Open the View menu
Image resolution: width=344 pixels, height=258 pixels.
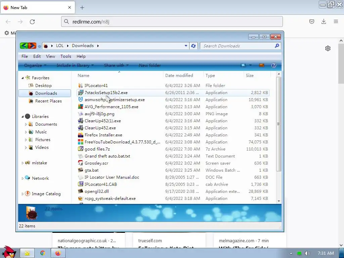point(50,56)
